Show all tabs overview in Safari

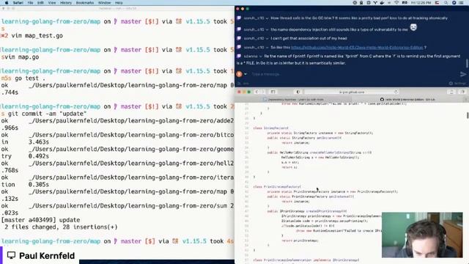(462, 92)
